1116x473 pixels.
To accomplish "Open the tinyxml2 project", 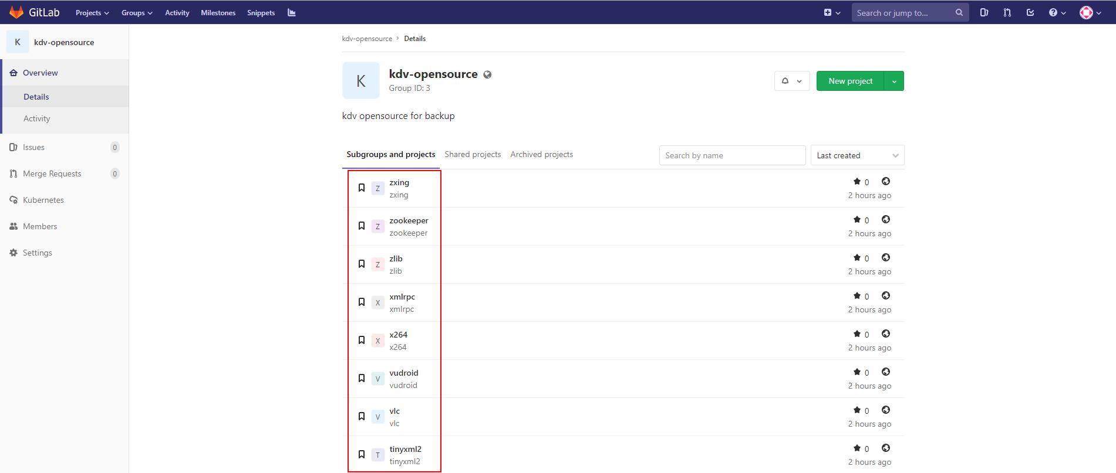I will pos(405,449).
